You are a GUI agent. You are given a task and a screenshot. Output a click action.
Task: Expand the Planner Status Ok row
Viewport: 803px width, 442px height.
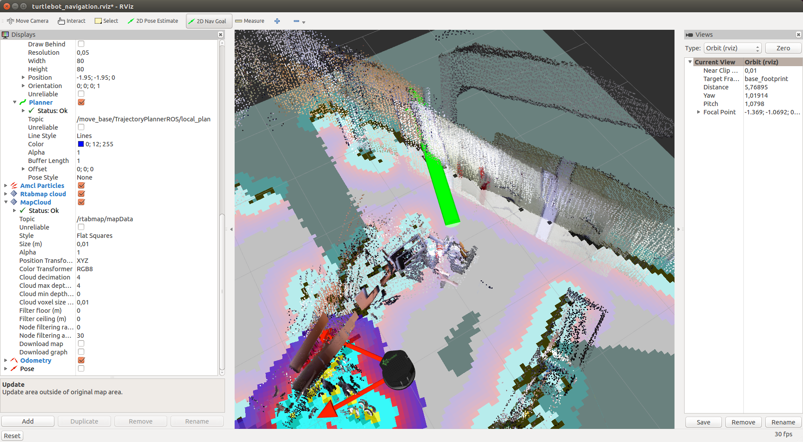click(x=23, y=111)
